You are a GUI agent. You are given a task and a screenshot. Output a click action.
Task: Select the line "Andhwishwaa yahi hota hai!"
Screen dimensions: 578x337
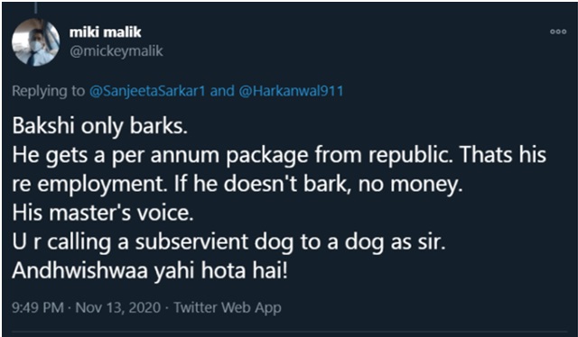pyautogui.click(x=150, y=271)
